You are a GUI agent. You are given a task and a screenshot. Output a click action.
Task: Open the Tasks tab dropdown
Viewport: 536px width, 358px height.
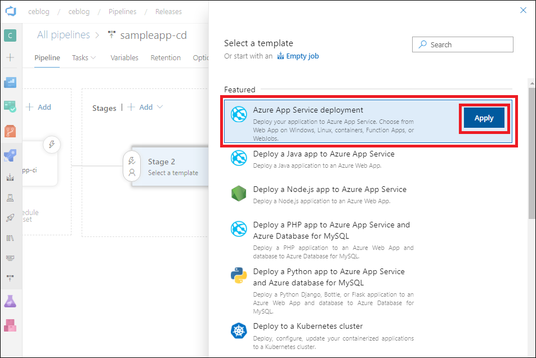tap(84, 58)
